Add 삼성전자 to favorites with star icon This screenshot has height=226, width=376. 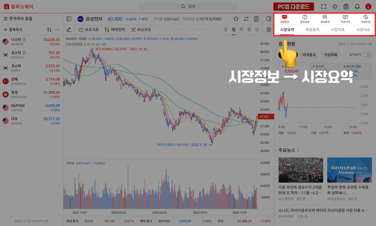pyautogui.click(x=236, y=19)
